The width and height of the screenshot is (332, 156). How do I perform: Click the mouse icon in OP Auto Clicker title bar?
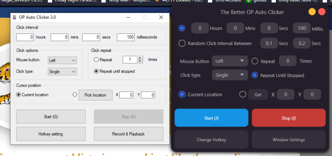pyautogui.click(x=14, y=17)
